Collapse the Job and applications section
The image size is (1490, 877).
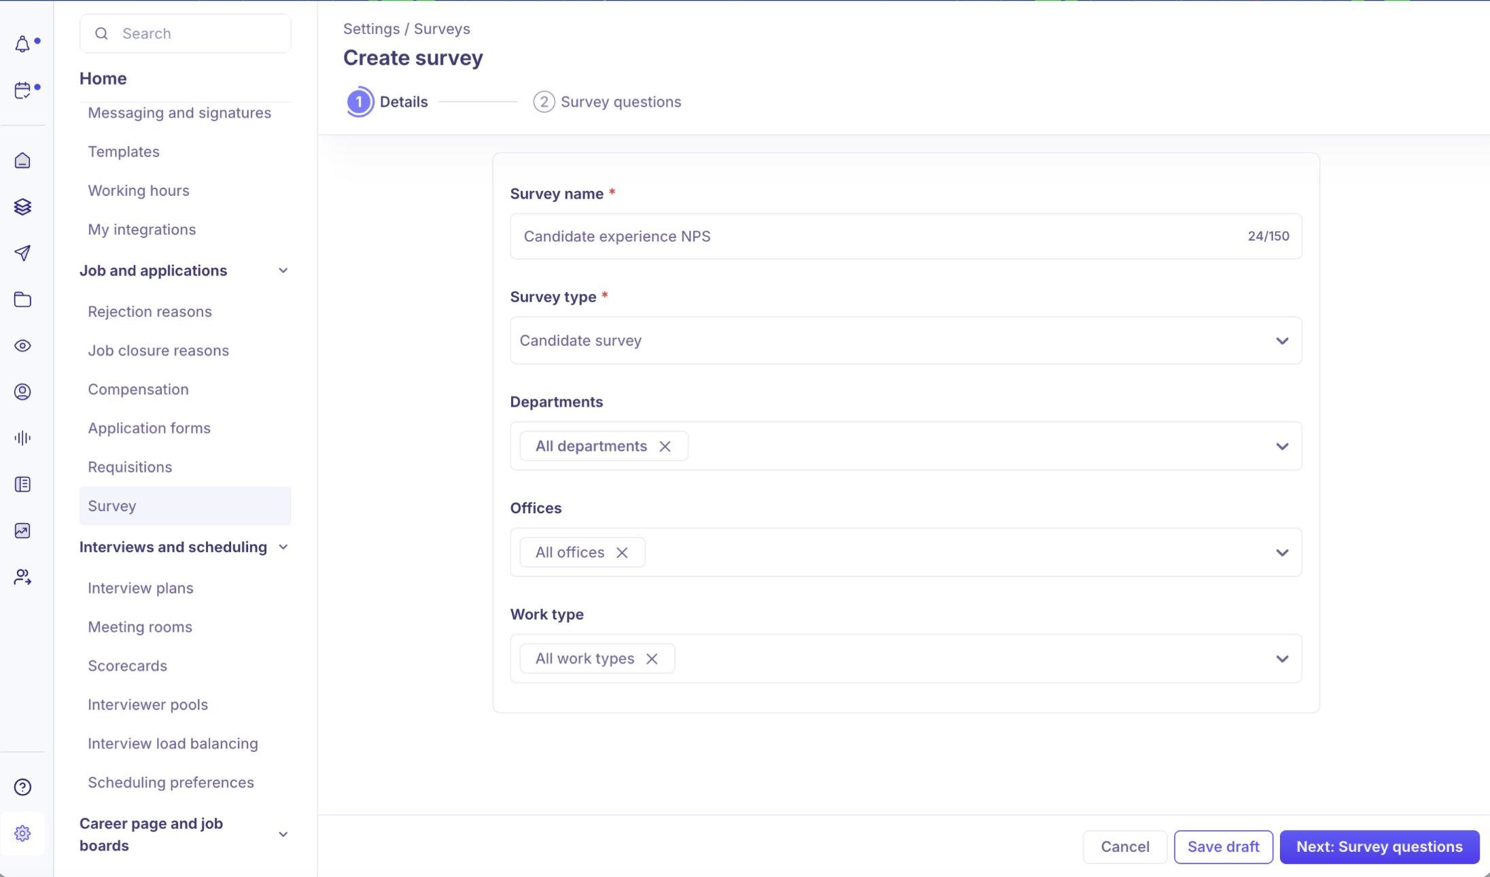[283, 271]
